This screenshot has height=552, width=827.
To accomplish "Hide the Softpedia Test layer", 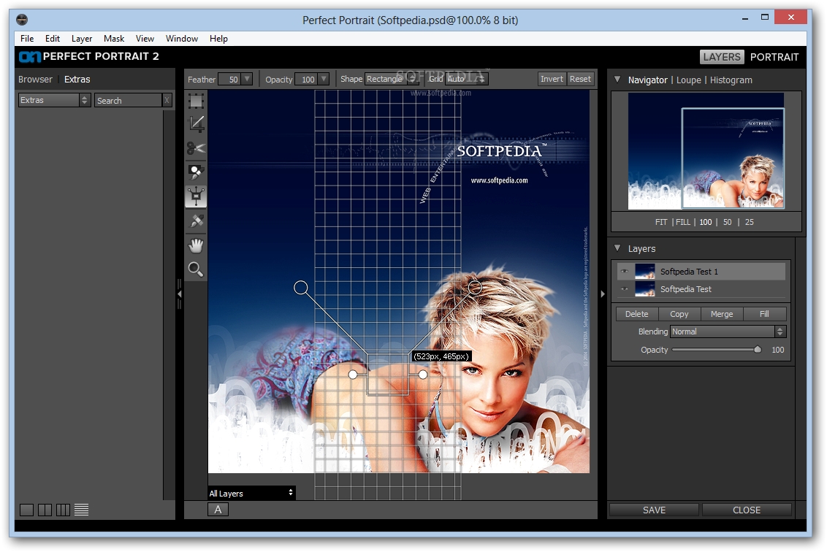I will 625,289.
